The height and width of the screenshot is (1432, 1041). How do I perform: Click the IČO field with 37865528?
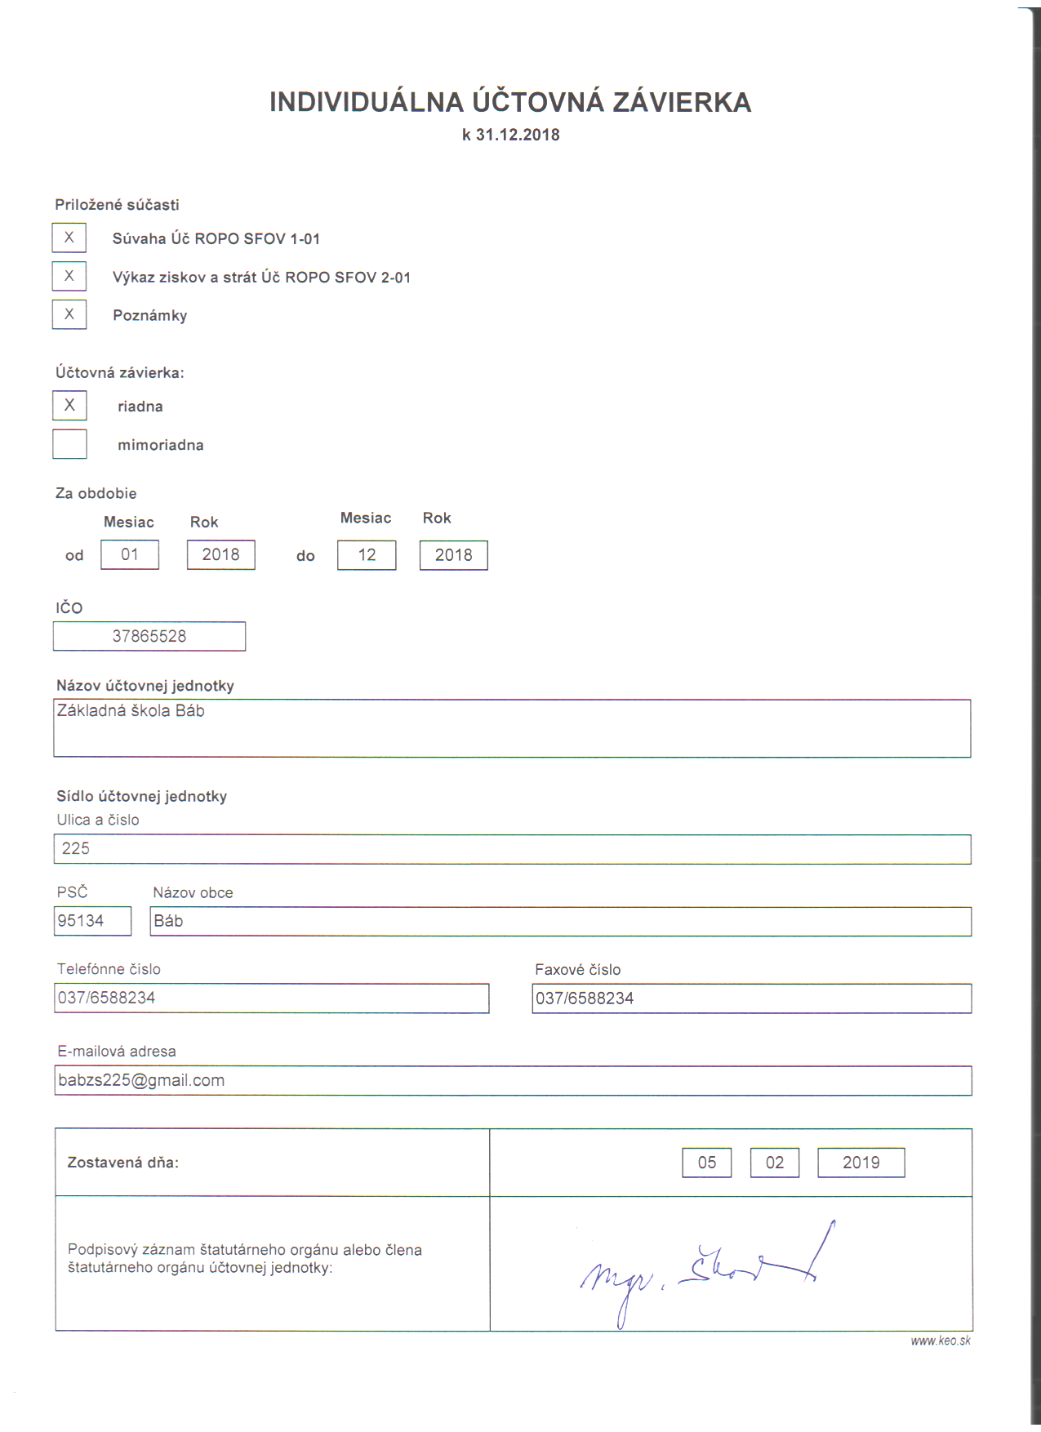(x=149, y=636)
